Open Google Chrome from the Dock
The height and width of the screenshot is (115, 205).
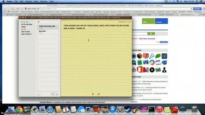pos(19,109)
